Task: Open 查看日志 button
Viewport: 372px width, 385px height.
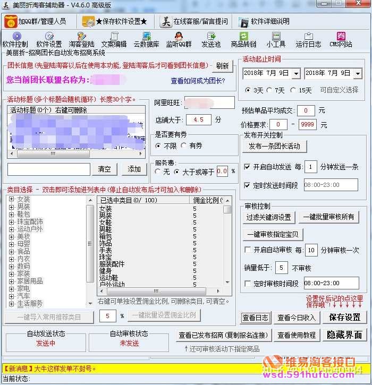Action: 256,318
